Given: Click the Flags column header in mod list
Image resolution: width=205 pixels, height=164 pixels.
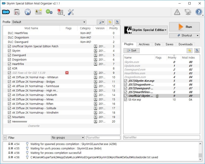Looking at the screenshot, I should tap(69, 28).
